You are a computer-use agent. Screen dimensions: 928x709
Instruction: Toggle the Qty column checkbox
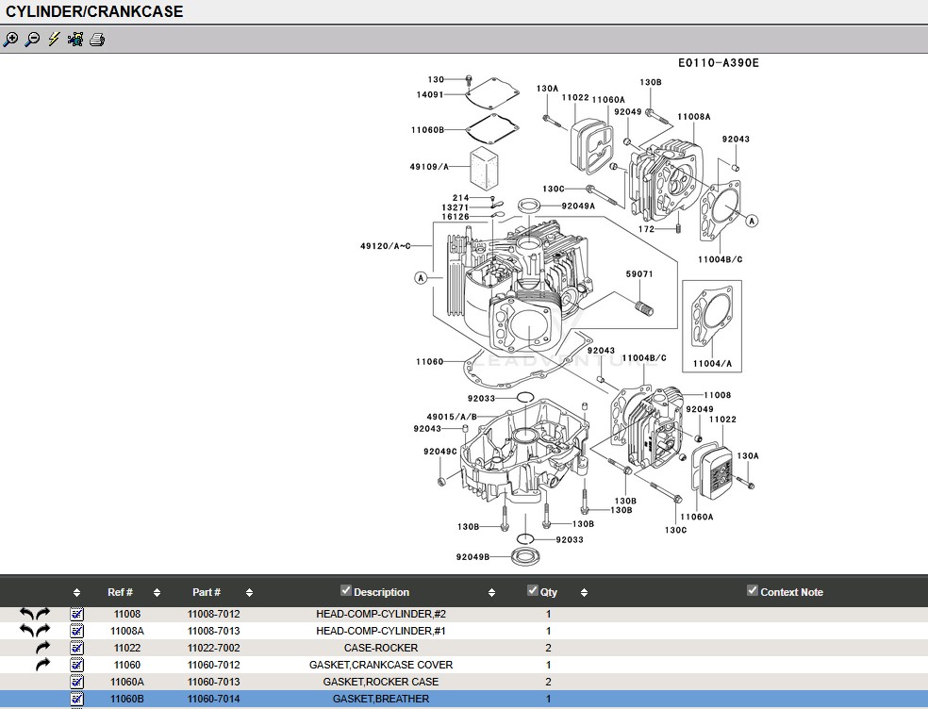(533, 591)
